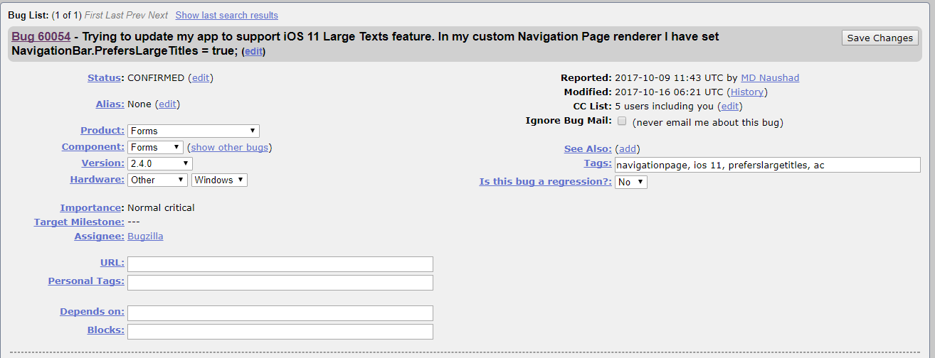Click the Product label link
Viewport: 935px width, 358px height.
101,130
